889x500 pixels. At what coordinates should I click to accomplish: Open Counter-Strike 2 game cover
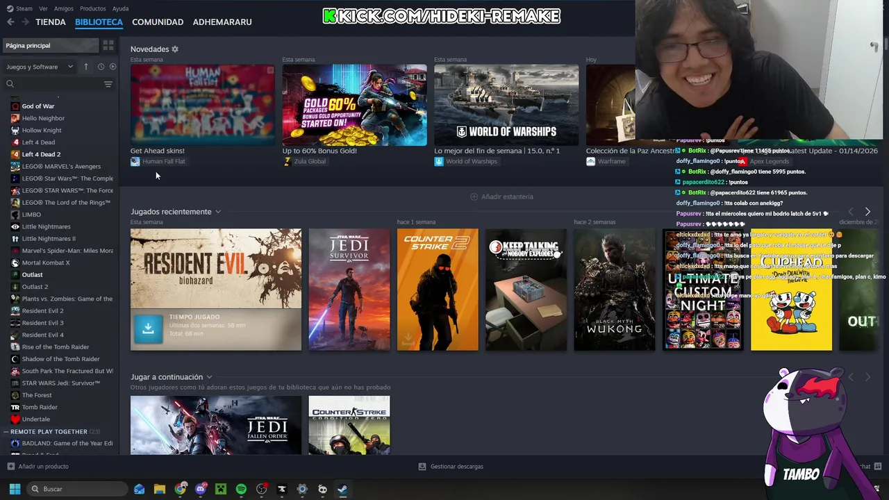point(438,290)
